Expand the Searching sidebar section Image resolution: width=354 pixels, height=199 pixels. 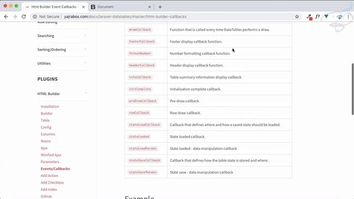pos(62,35)
